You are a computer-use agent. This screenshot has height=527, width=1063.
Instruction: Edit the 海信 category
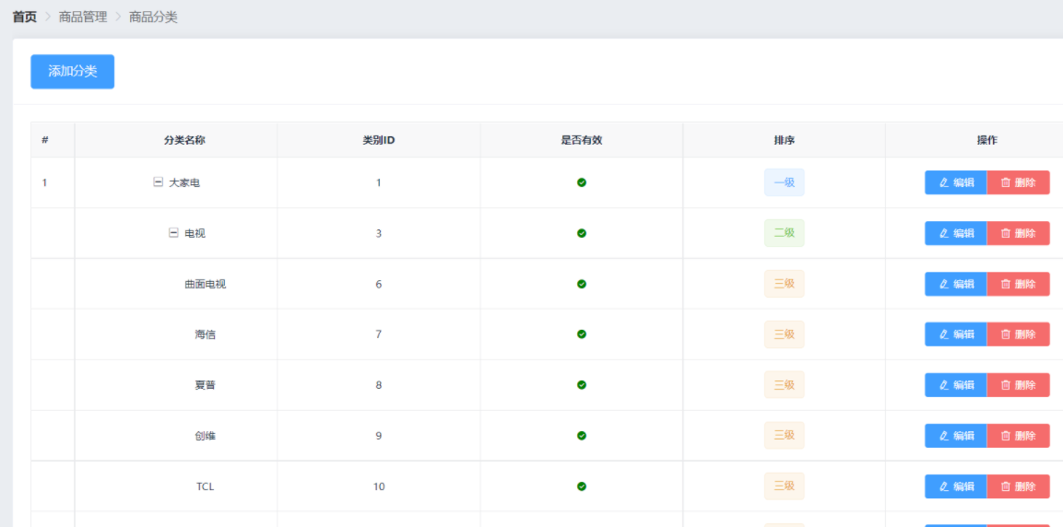point(956,334)
